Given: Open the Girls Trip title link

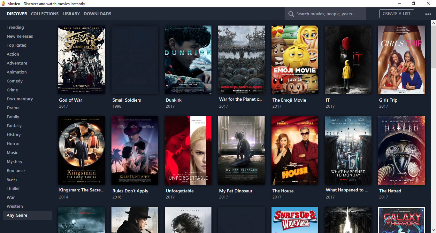Looking at the screenshot, I should [388, 100].
